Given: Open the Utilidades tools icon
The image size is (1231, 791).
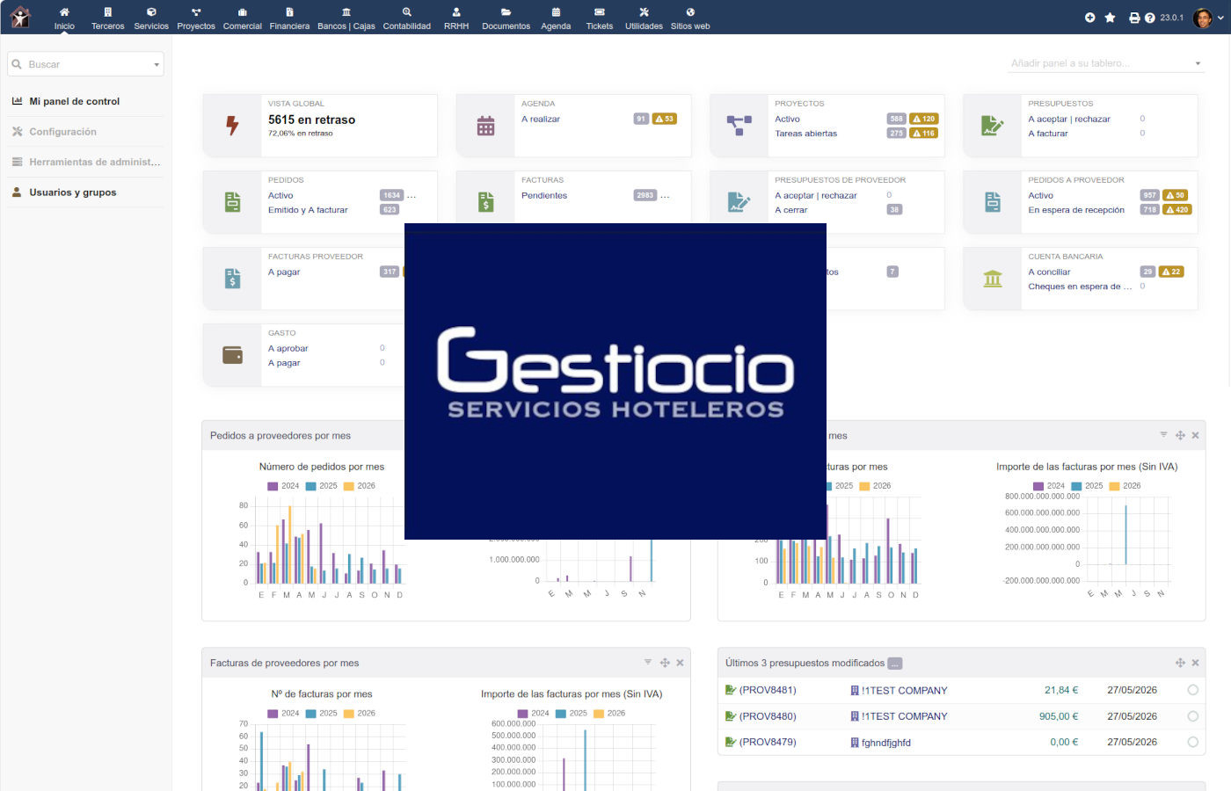Looking at the screenshot, I should (644, 12).
